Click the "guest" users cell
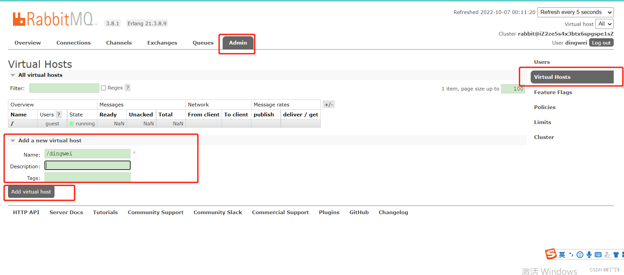Image resolution: width=624 pixels, height=275 pixels. [52, 123]
